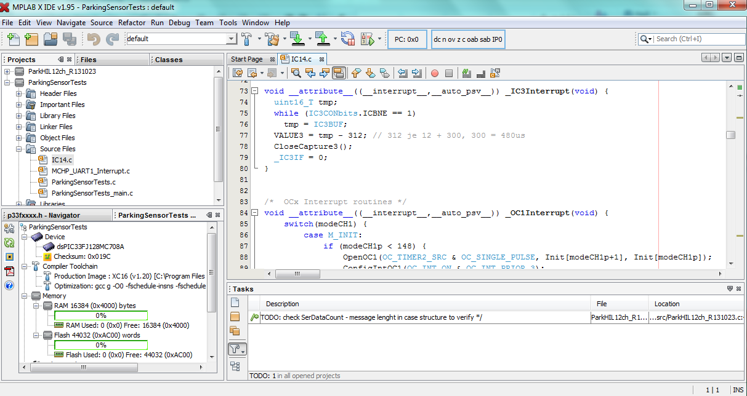Click the dashboard Toggle Software Breakpoint icon

pyautogui.click(x=9, y=257)
